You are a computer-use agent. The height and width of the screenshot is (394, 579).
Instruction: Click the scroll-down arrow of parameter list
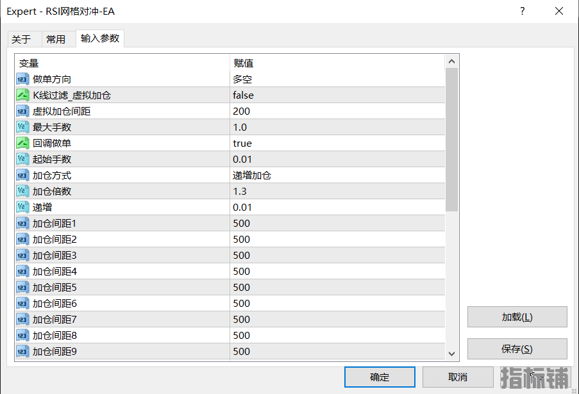(451, 353)
